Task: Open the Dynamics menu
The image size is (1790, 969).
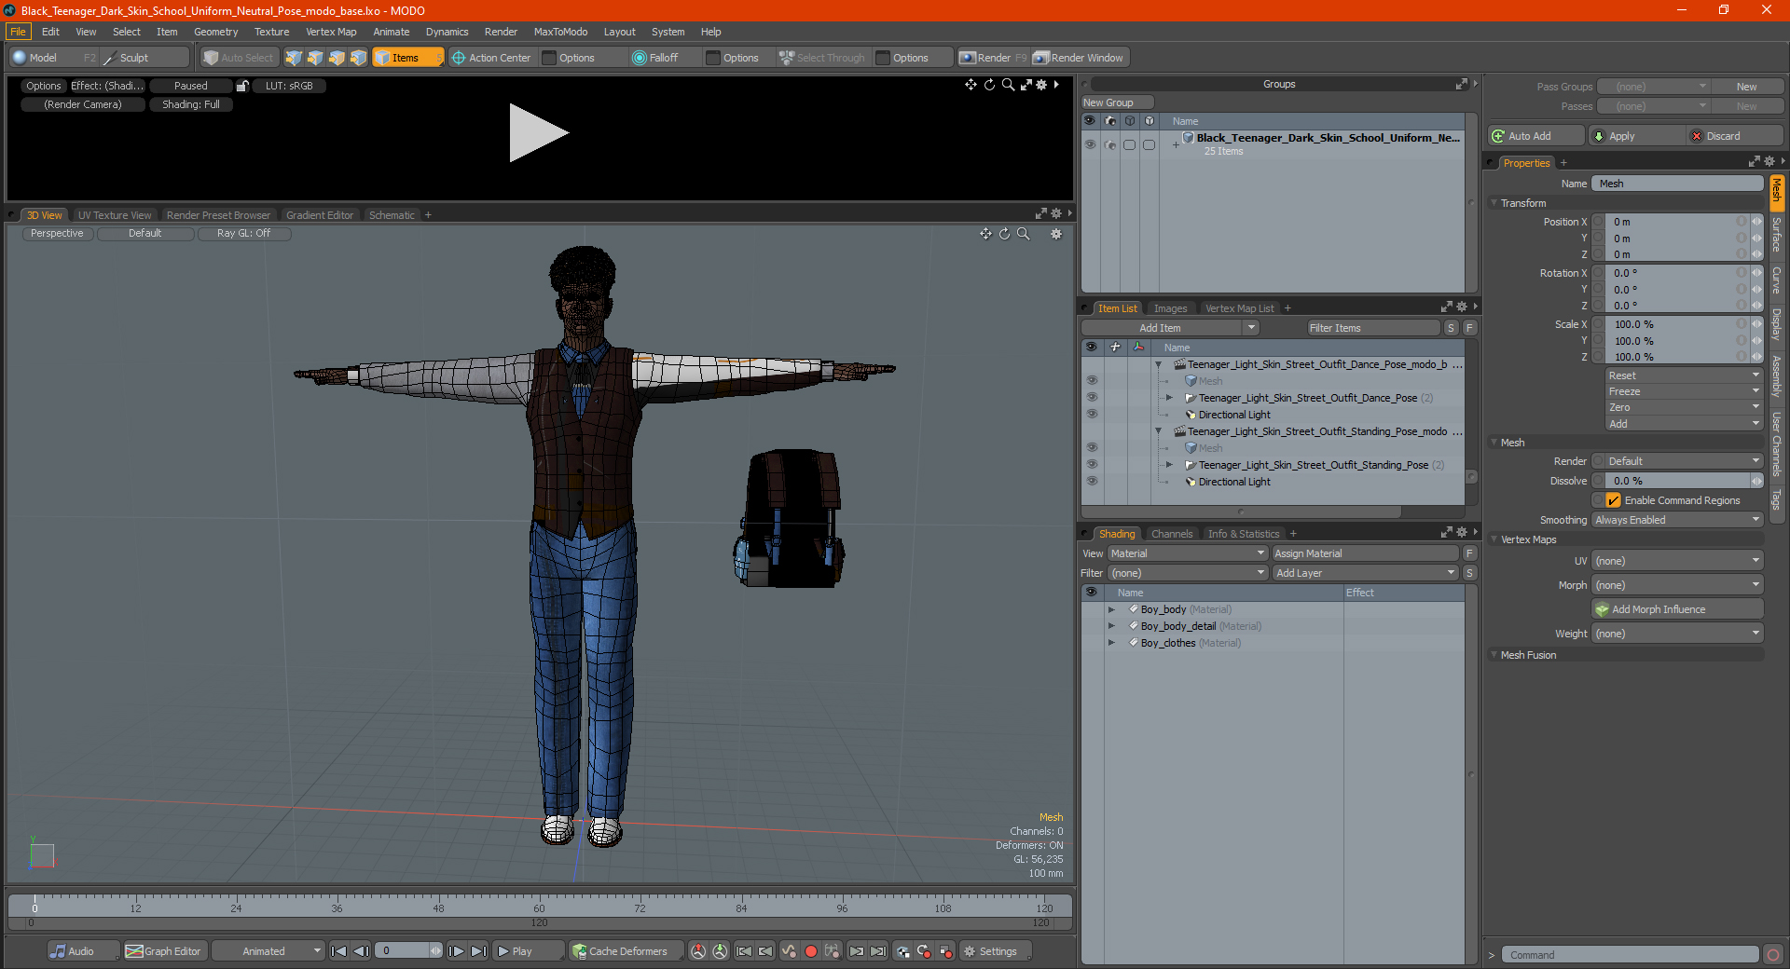Action: pos(447,32)
